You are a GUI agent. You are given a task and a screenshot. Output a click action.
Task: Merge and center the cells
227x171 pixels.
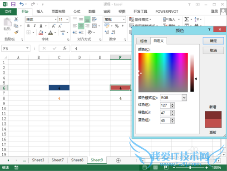point(94,26)
